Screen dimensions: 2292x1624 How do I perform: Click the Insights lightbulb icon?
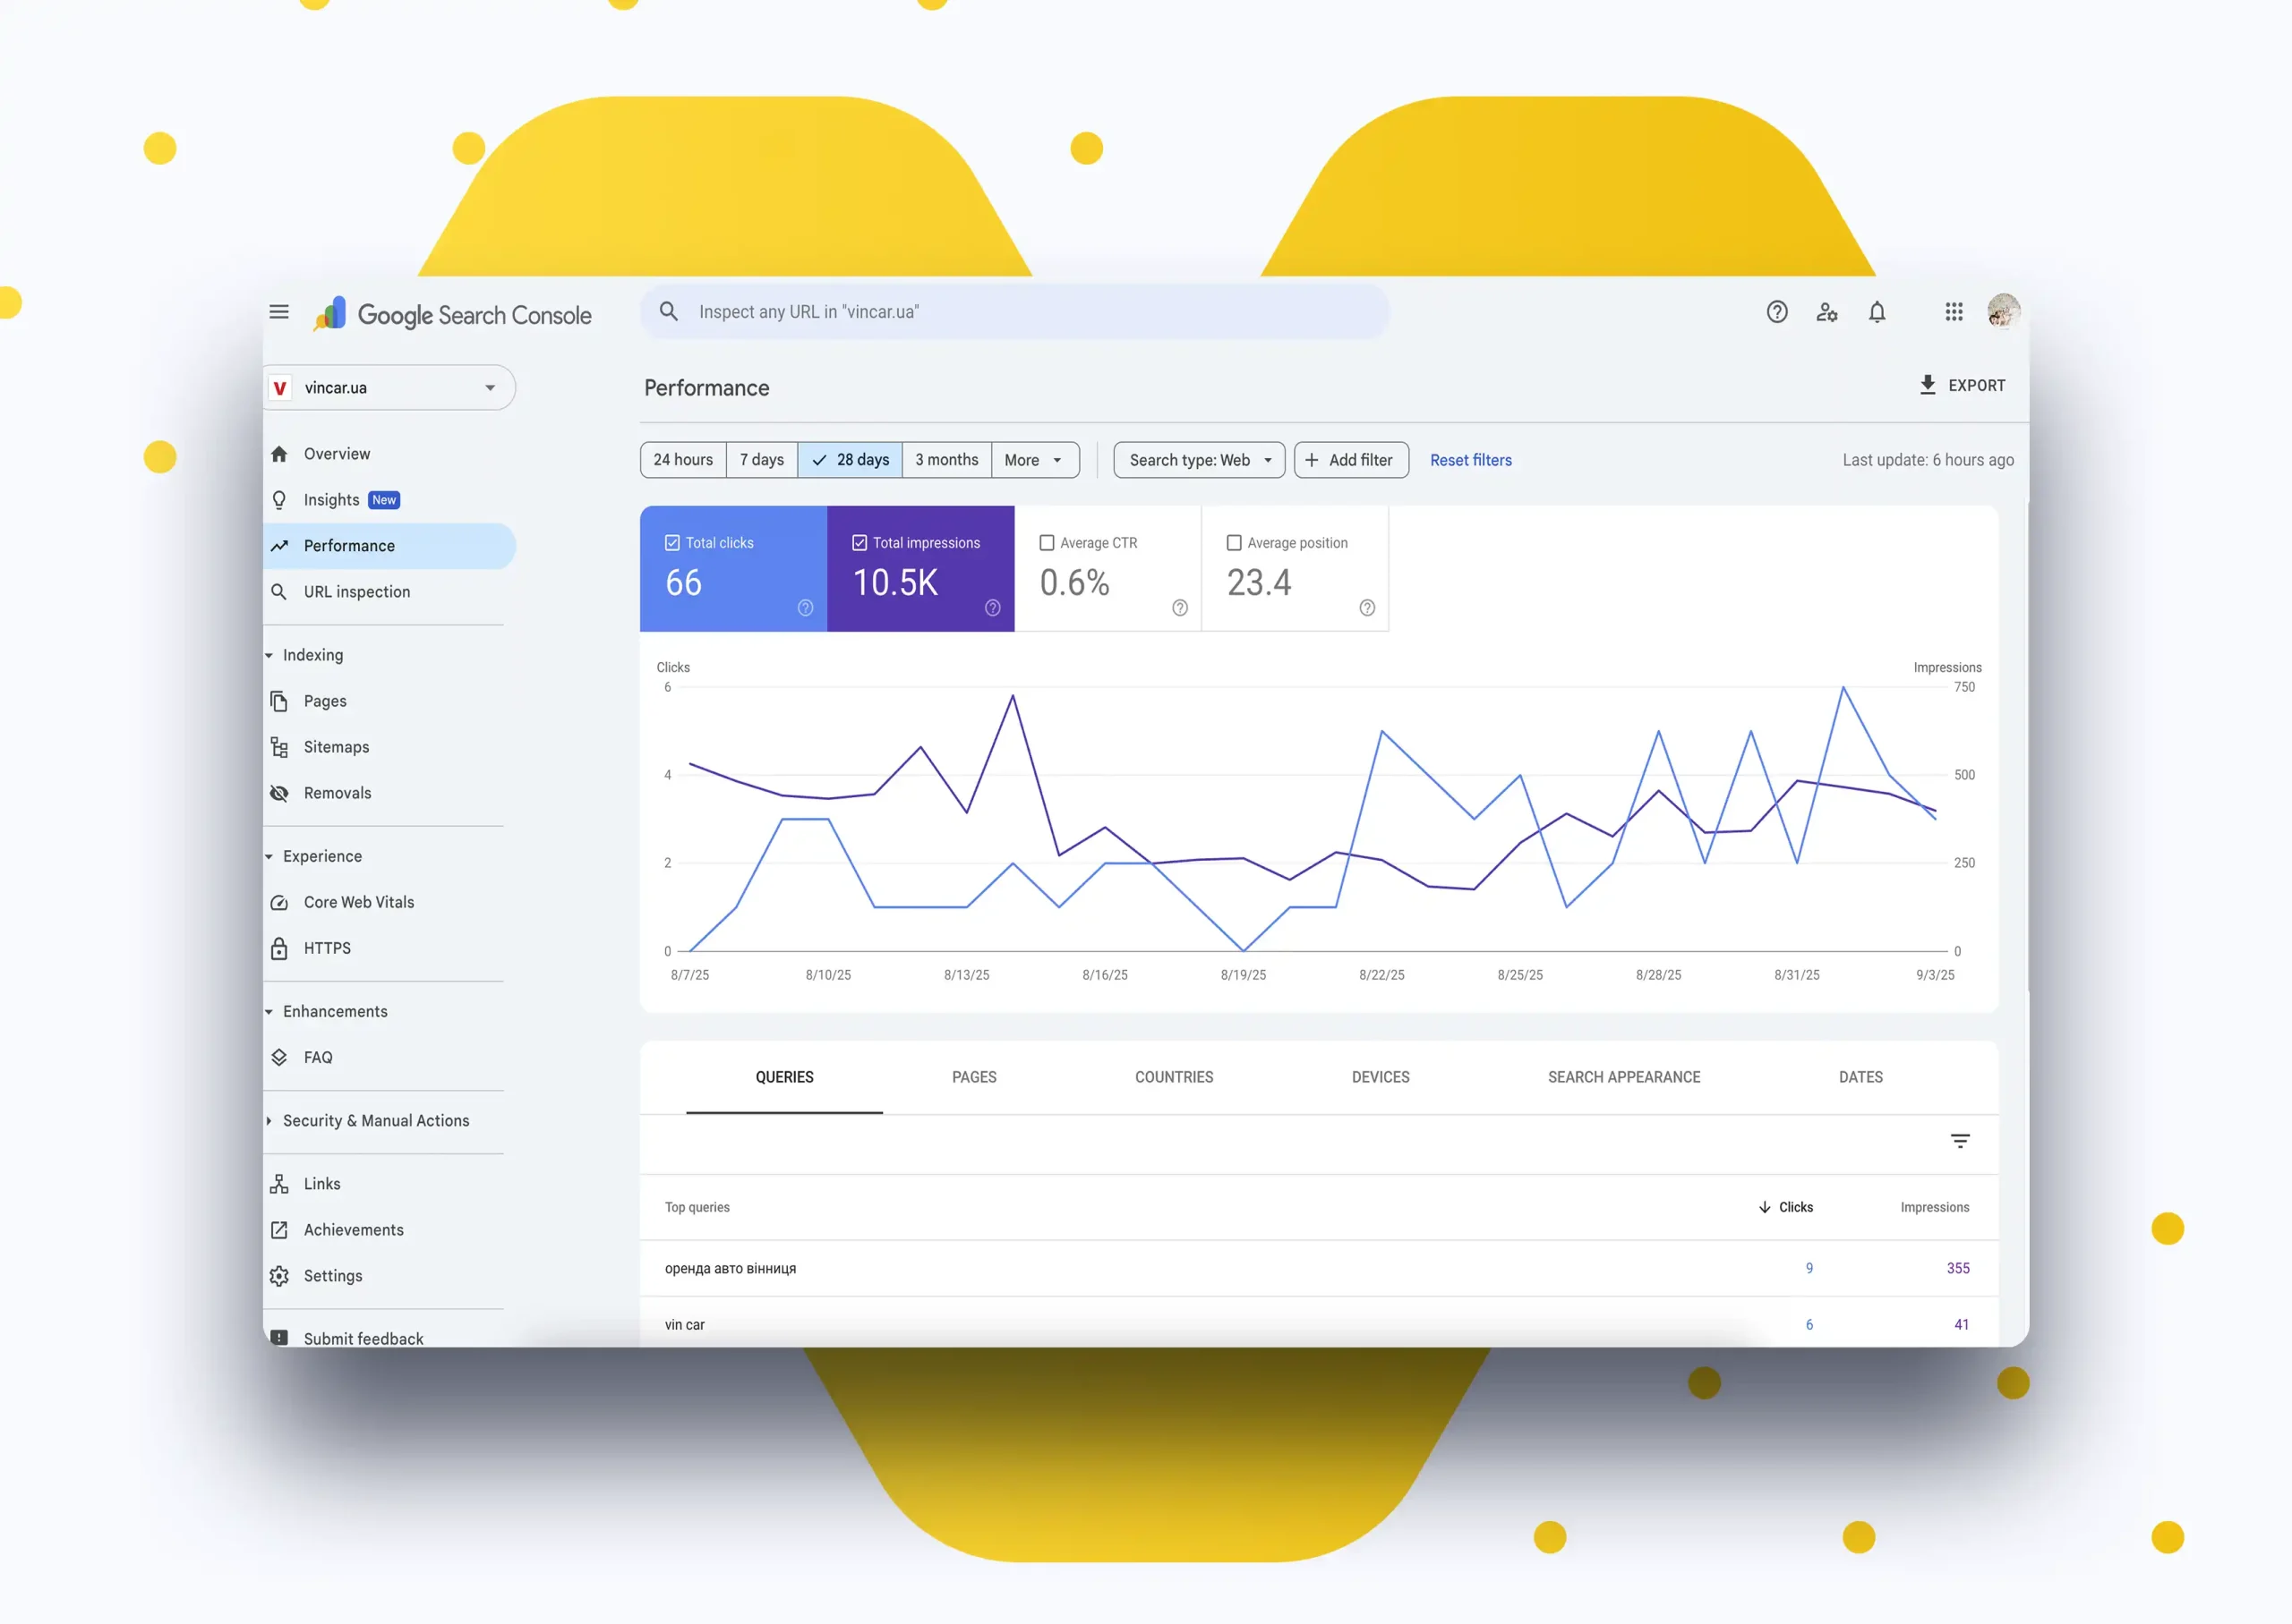(279, 500)
